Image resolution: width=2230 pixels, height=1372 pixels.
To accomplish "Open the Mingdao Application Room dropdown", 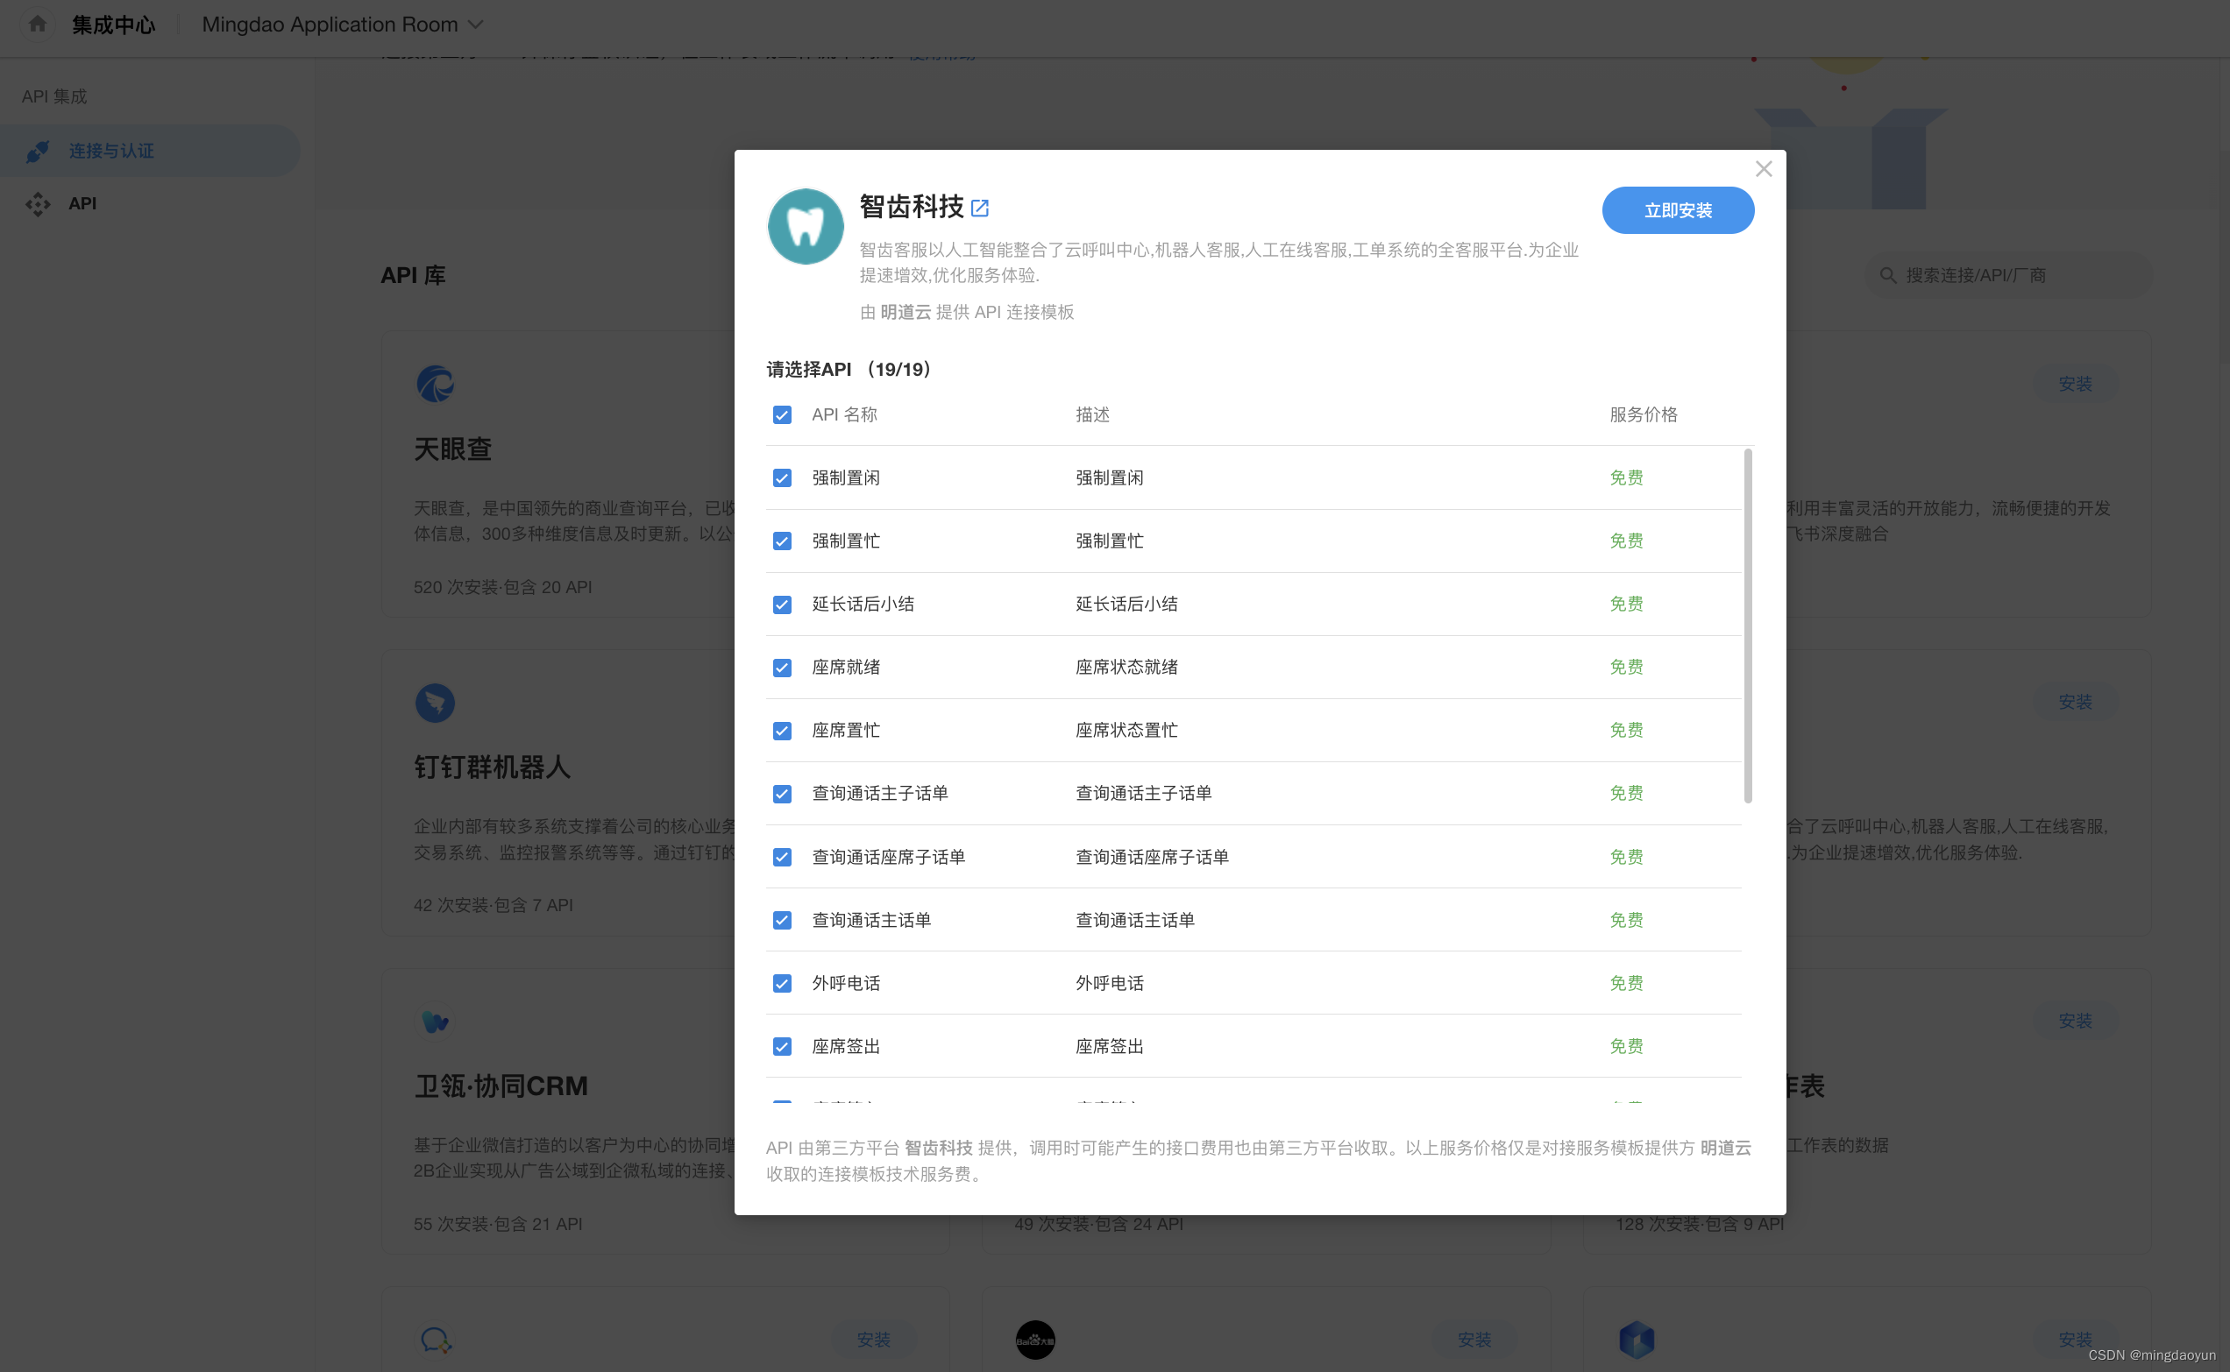I will click(x=342, y=25).
